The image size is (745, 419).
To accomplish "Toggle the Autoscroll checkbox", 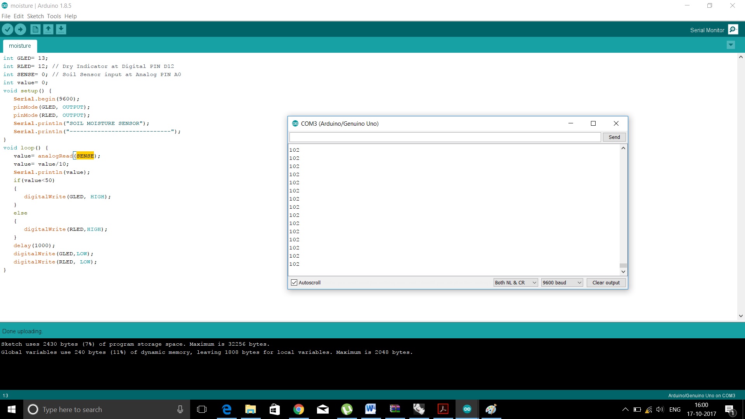I will coord(294,282).
